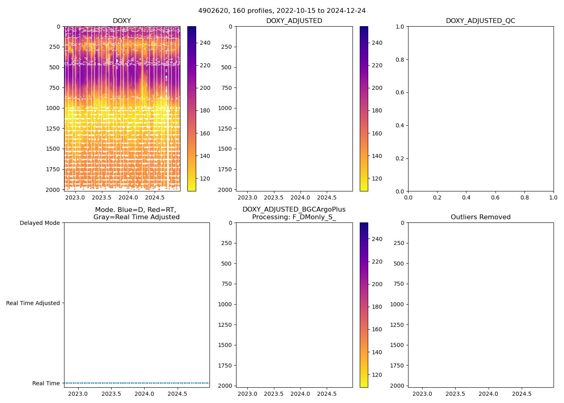Click the DOXY_ADJUSTED panel title
Image resolution: width=564 pixels, height=403 pixels.
294,21
